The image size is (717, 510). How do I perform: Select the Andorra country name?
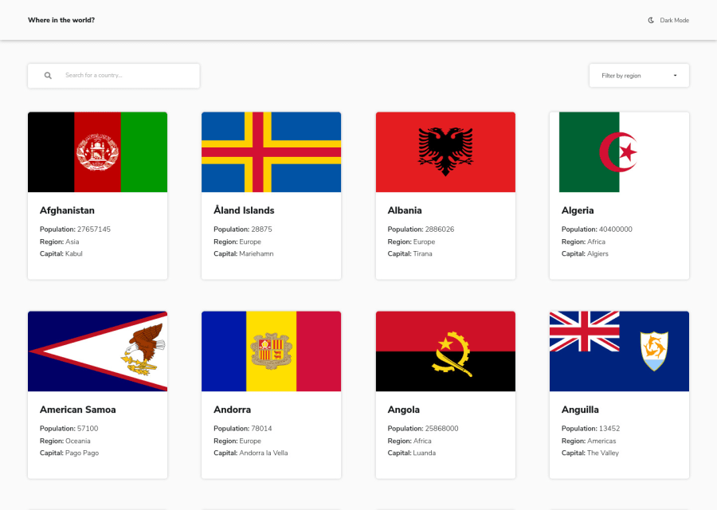click(233, 410)
